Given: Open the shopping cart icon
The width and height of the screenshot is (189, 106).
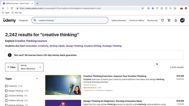Looking at the screenshot, I should tap(169, 20).
